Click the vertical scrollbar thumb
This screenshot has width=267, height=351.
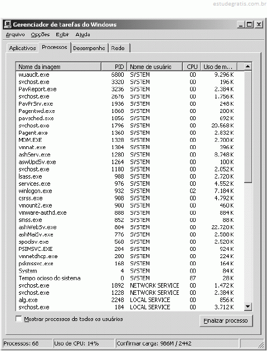[x=247, y=126]
